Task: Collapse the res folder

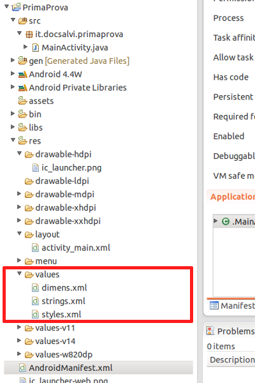Action: click(x=13, y=140)
